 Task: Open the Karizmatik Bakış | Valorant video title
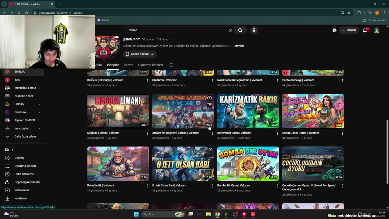click(x=234, y=133)
